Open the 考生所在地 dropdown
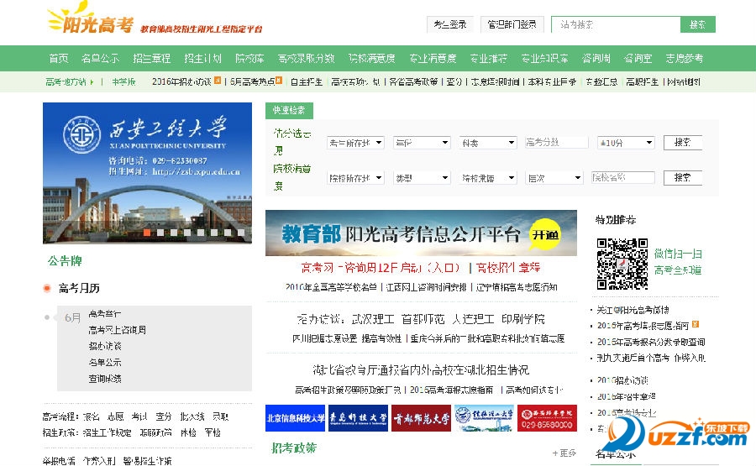Image resolution: width=756 pixels, height=466 pixels. pos(355,143)
